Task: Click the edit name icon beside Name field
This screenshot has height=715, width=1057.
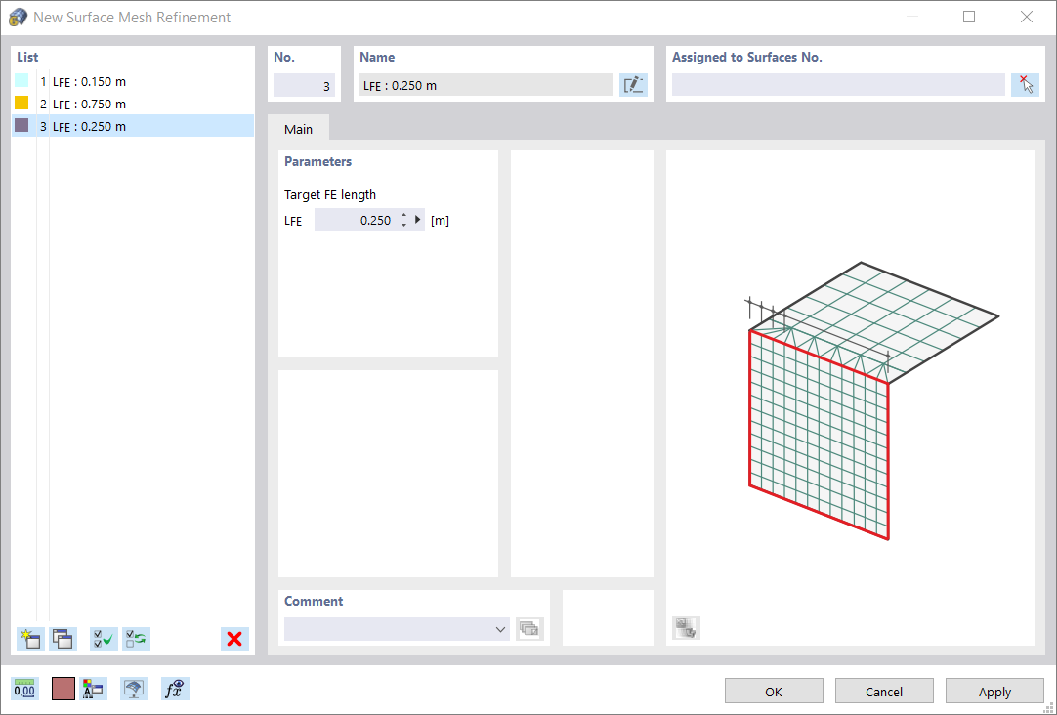Action: (x=633, y=85)
